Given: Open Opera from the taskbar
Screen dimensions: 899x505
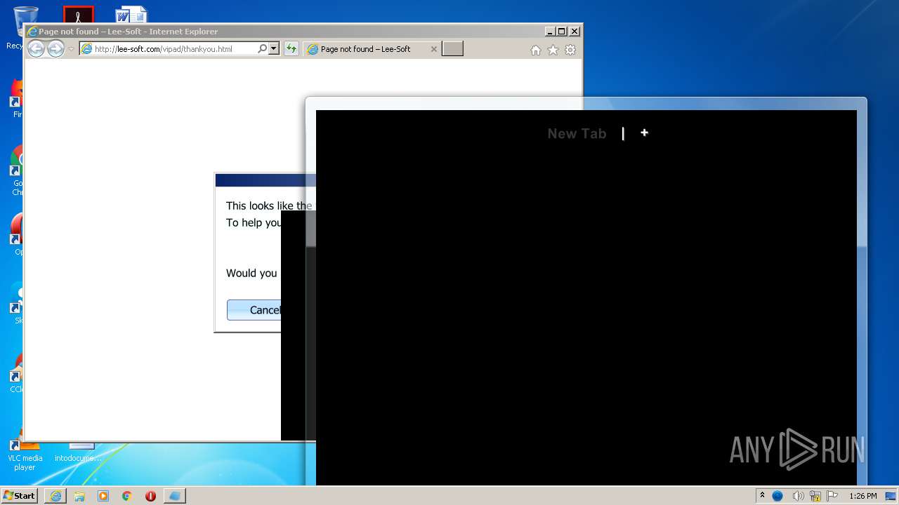Looking at the screenshot, I should pos(150,496).
